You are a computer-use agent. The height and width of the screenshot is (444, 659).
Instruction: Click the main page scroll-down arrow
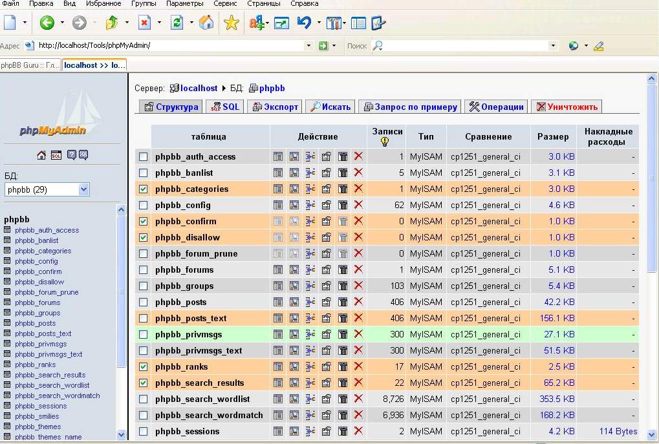pyautogui.click(x=651, y=434)
